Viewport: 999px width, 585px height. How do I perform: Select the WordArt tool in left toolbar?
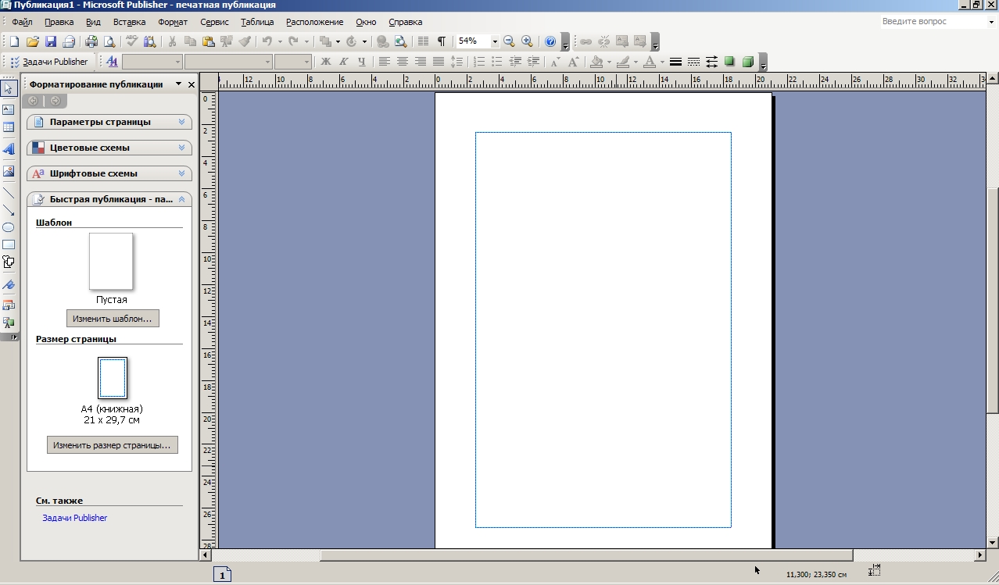[9, 148]
